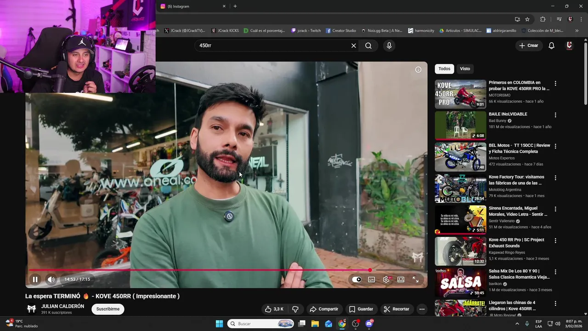Seek the video via the red progress bar
The image size is (588, 331).
(226, 270)
